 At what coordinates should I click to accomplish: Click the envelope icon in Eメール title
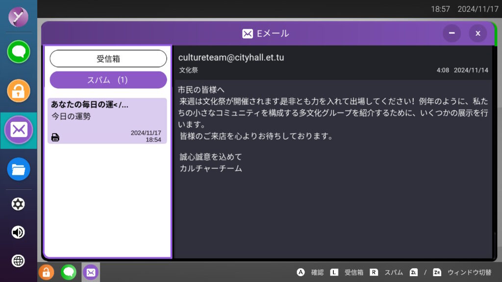(x=248, y=34)
